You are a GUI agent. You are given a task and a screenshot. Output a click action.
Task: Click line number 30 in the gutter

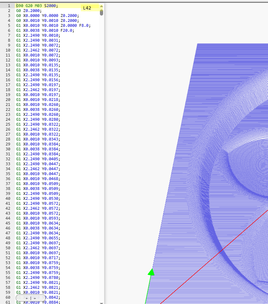tap(8, 149)
